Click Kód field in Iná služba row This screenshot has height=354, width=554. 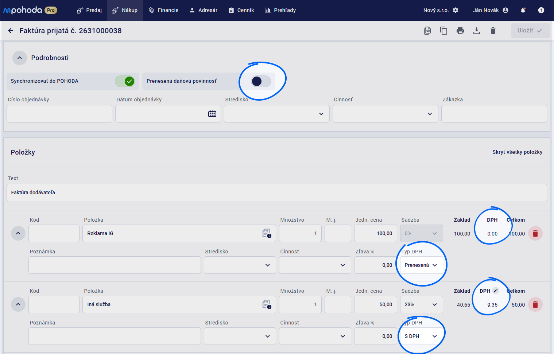(x=54, y=304)
